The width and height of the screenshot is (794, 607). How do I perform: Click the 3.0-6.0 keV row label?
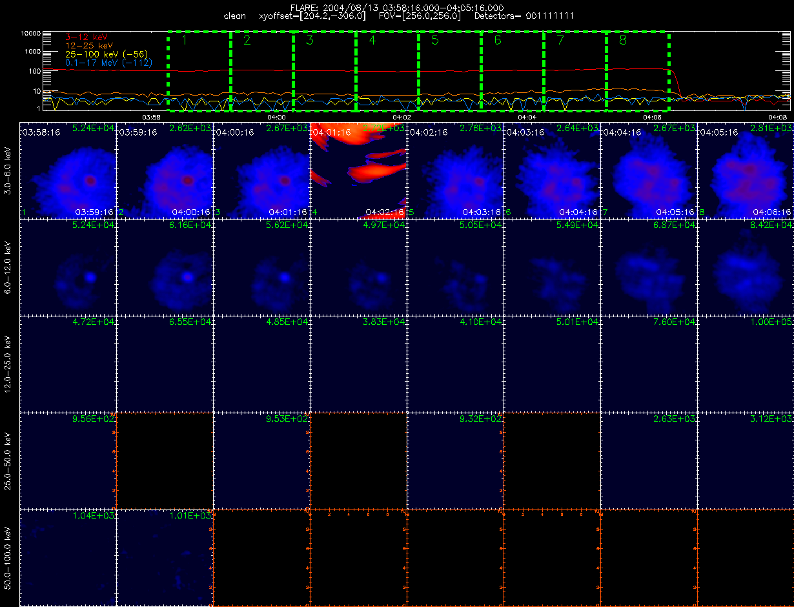point(8,170)
